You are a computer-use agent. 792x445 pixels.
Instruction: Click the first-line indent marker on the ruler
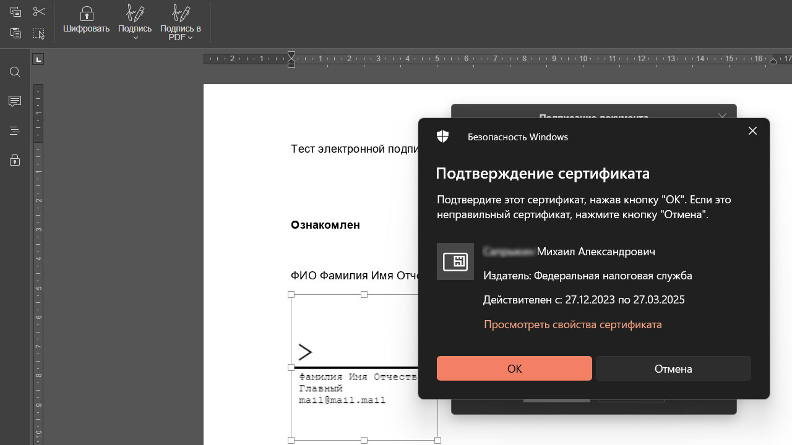(x=291, y=55)
